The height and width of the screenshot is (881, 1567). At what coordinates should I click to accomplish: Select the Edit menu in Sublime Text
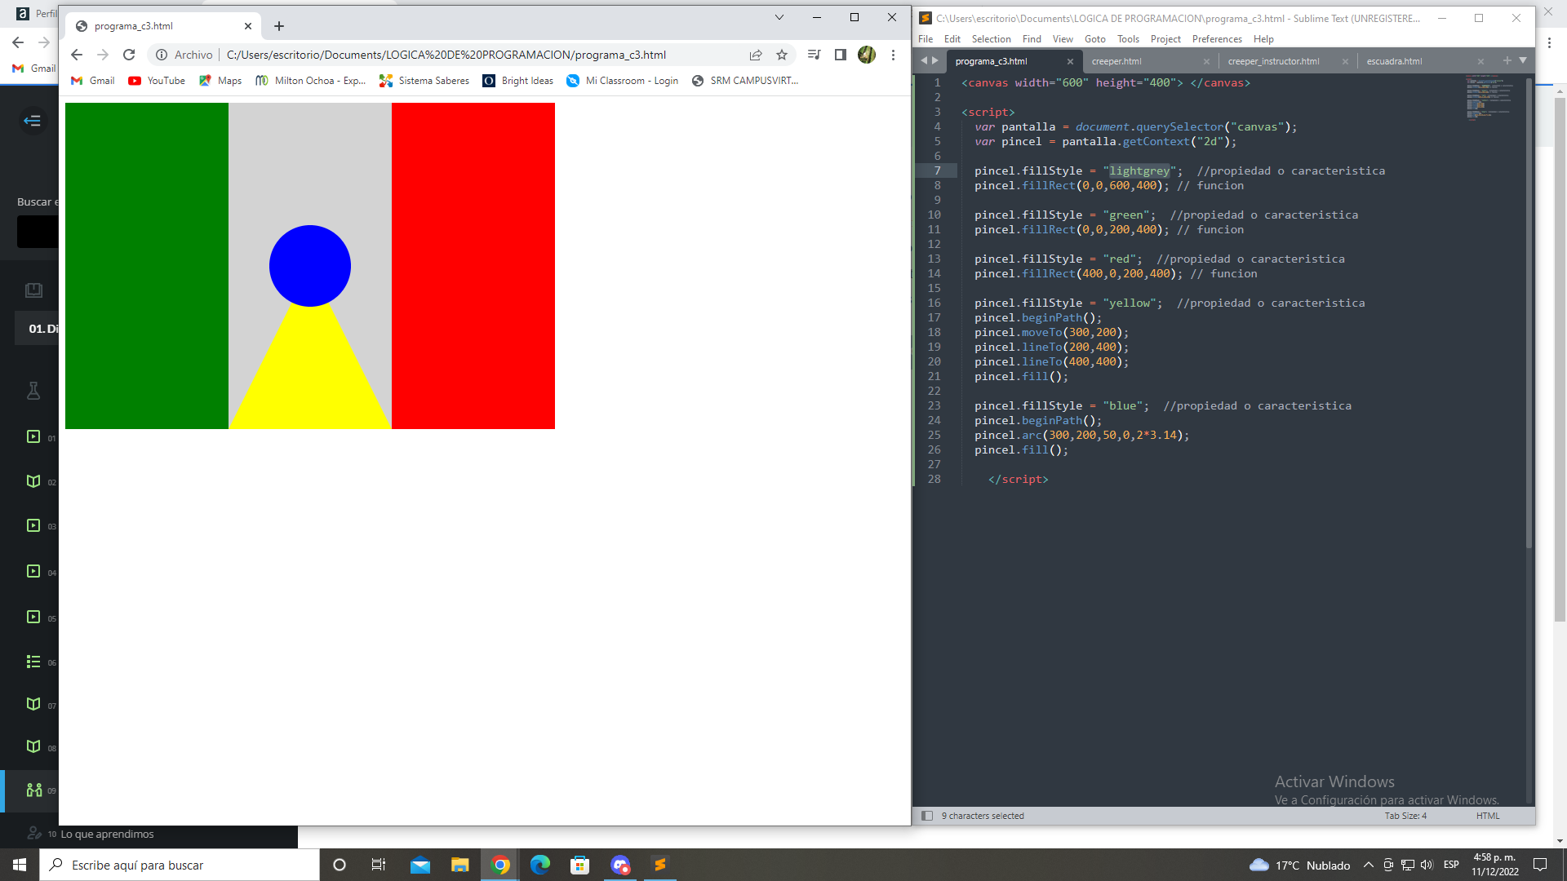952,38
